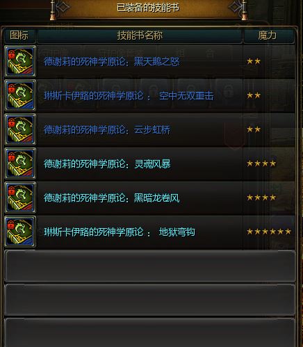Click the book icon for 黑暗龙卷风

(x=20, y=197)
